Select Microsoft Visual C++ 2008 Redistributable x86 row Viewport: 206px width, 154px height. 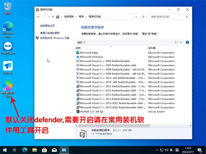click(x=111, y=74)
